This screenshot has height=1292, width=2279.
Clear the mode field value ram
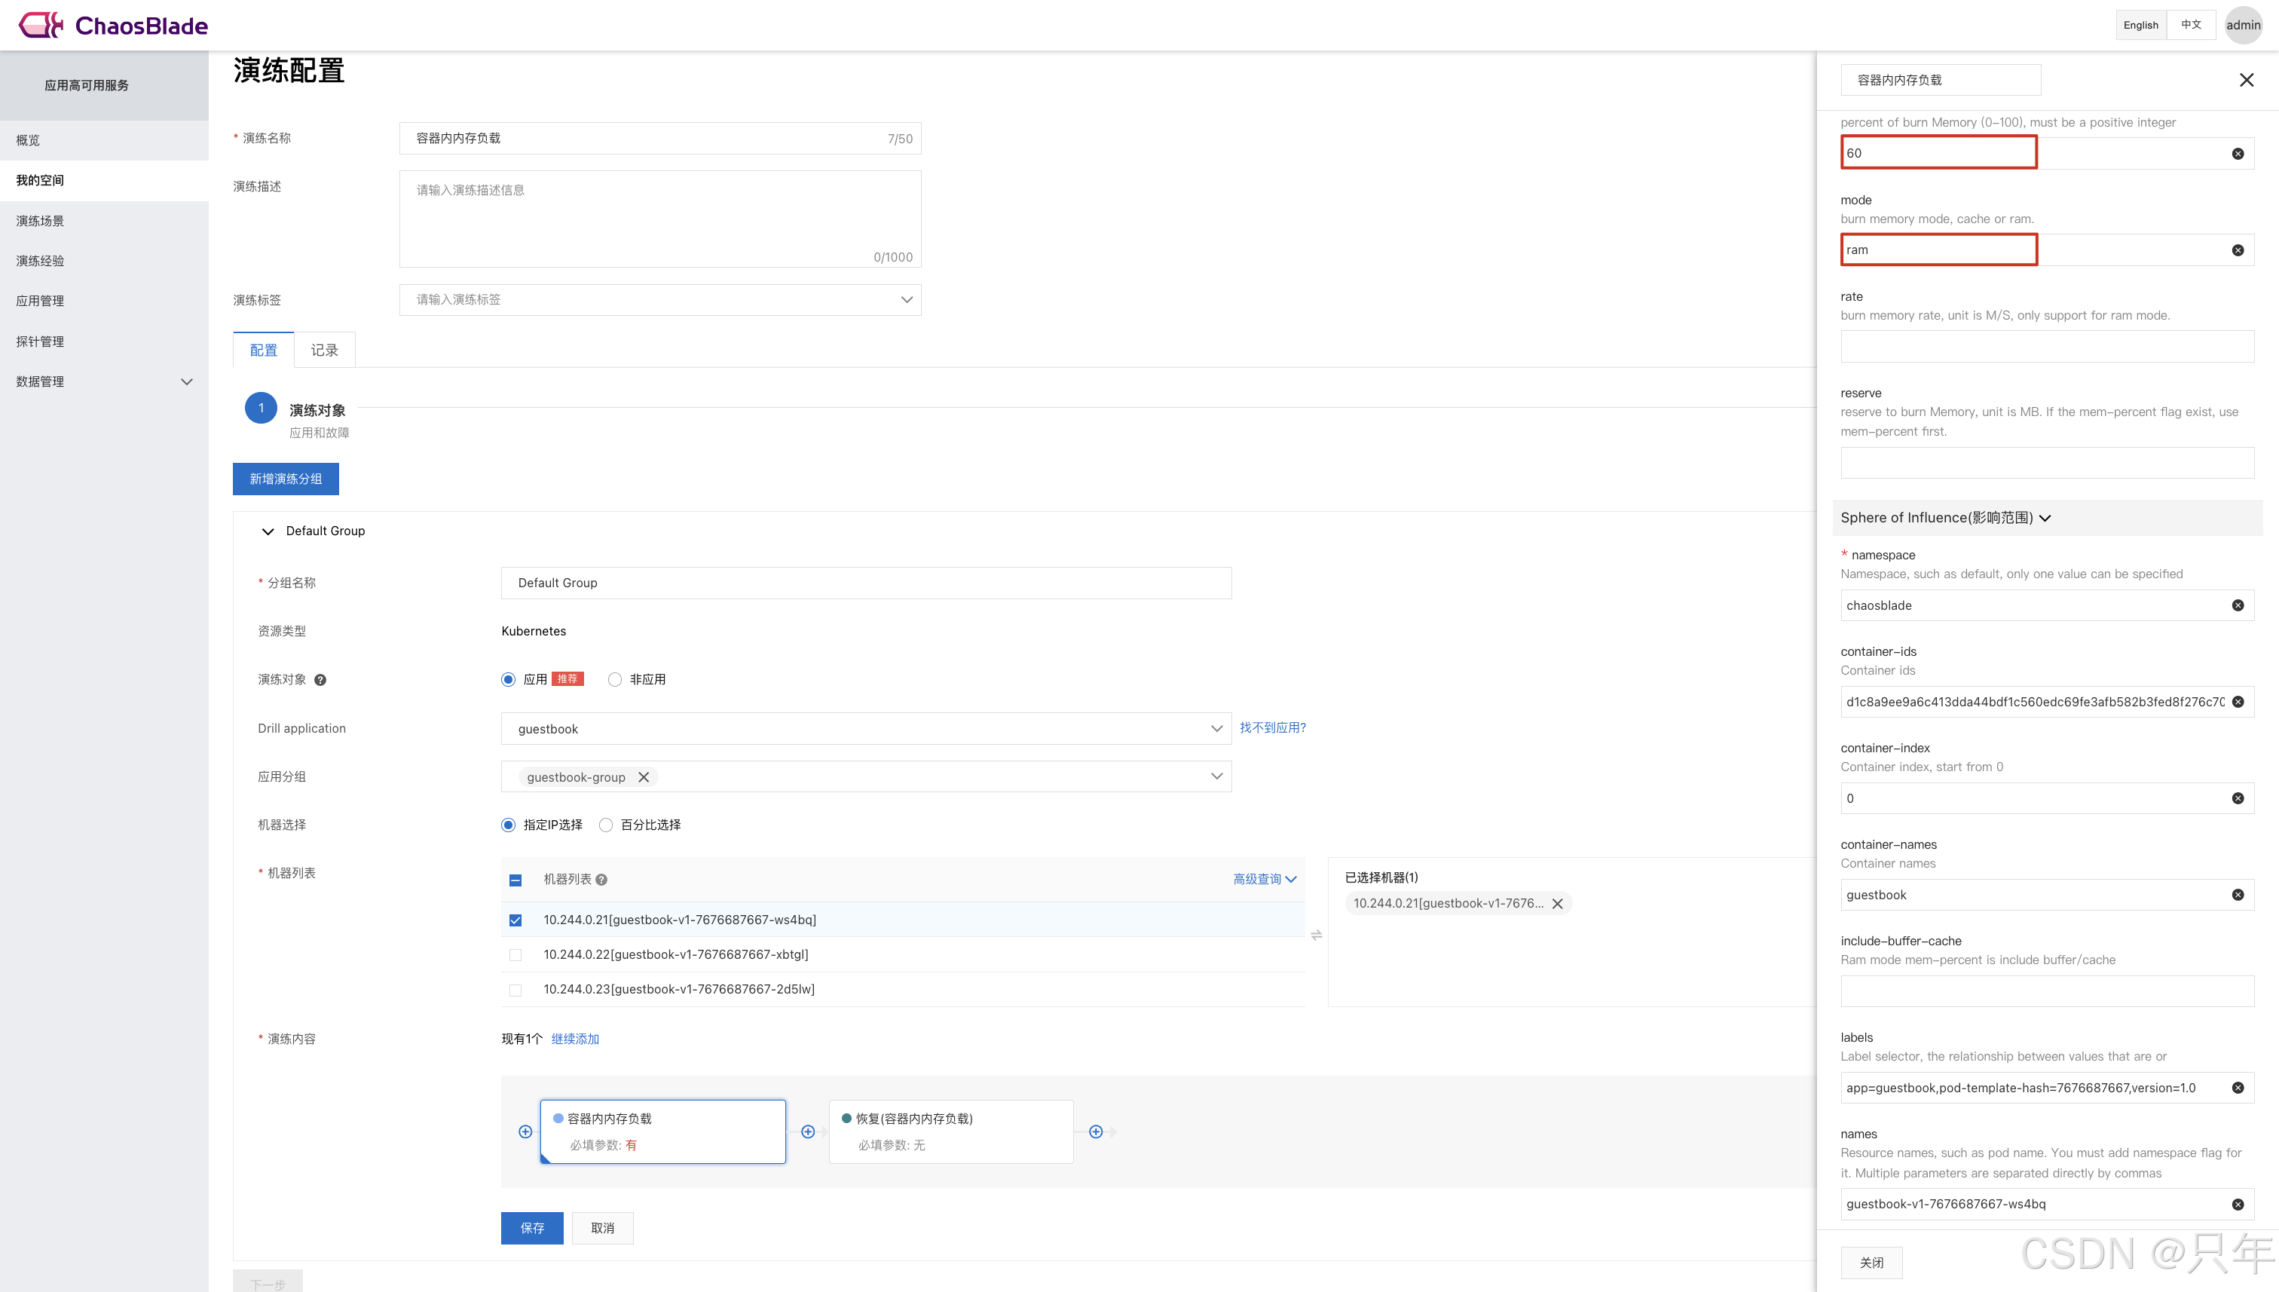pos(2238,250)
